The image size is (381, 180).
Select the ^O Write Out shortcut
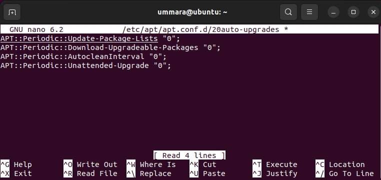[x=90, y=164]
